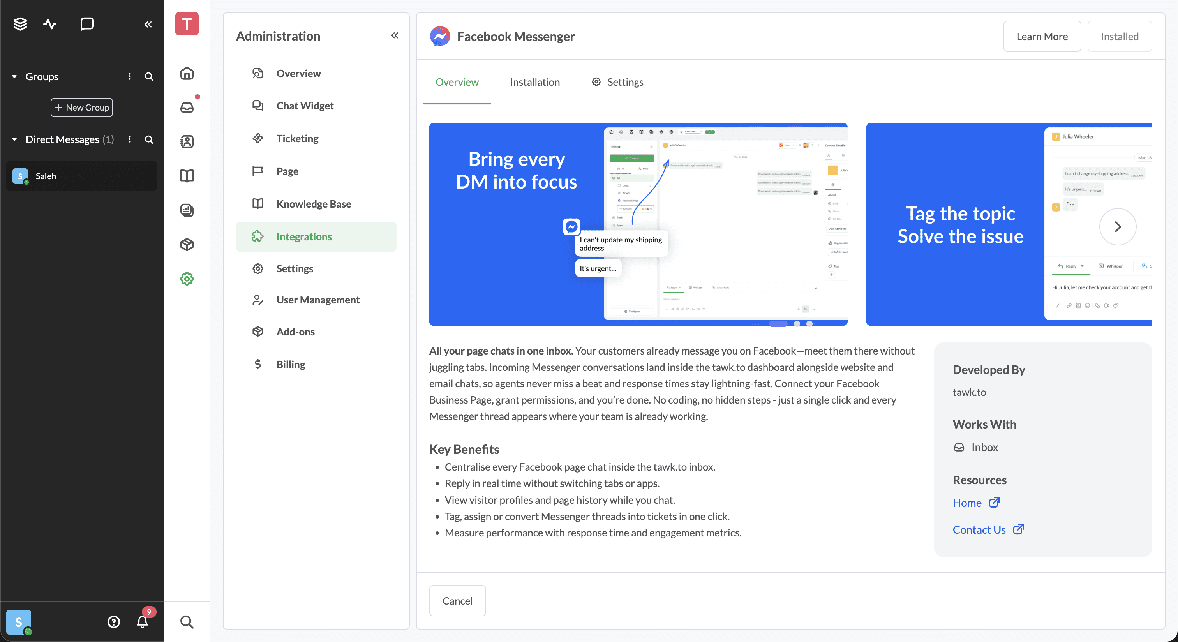Click the Learn More button
The height and width of the screenshot is (642, 1178).
(x=1042, y=36)
